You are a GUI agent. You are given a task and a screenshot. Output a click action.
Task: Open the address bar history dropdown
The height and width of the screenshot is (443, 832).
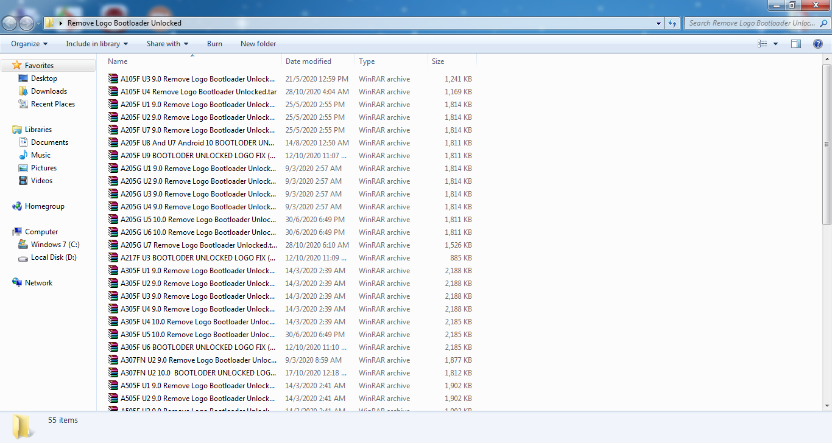[x=658, y=23]
